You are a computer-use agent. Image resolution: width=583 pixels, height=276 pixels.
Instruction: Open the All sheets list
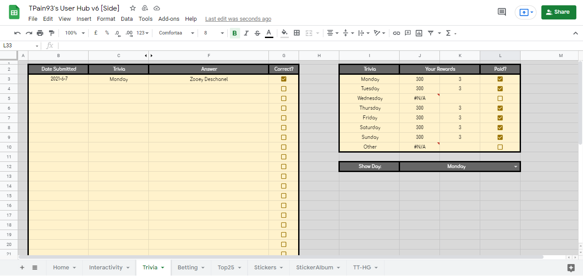point(35,268)
